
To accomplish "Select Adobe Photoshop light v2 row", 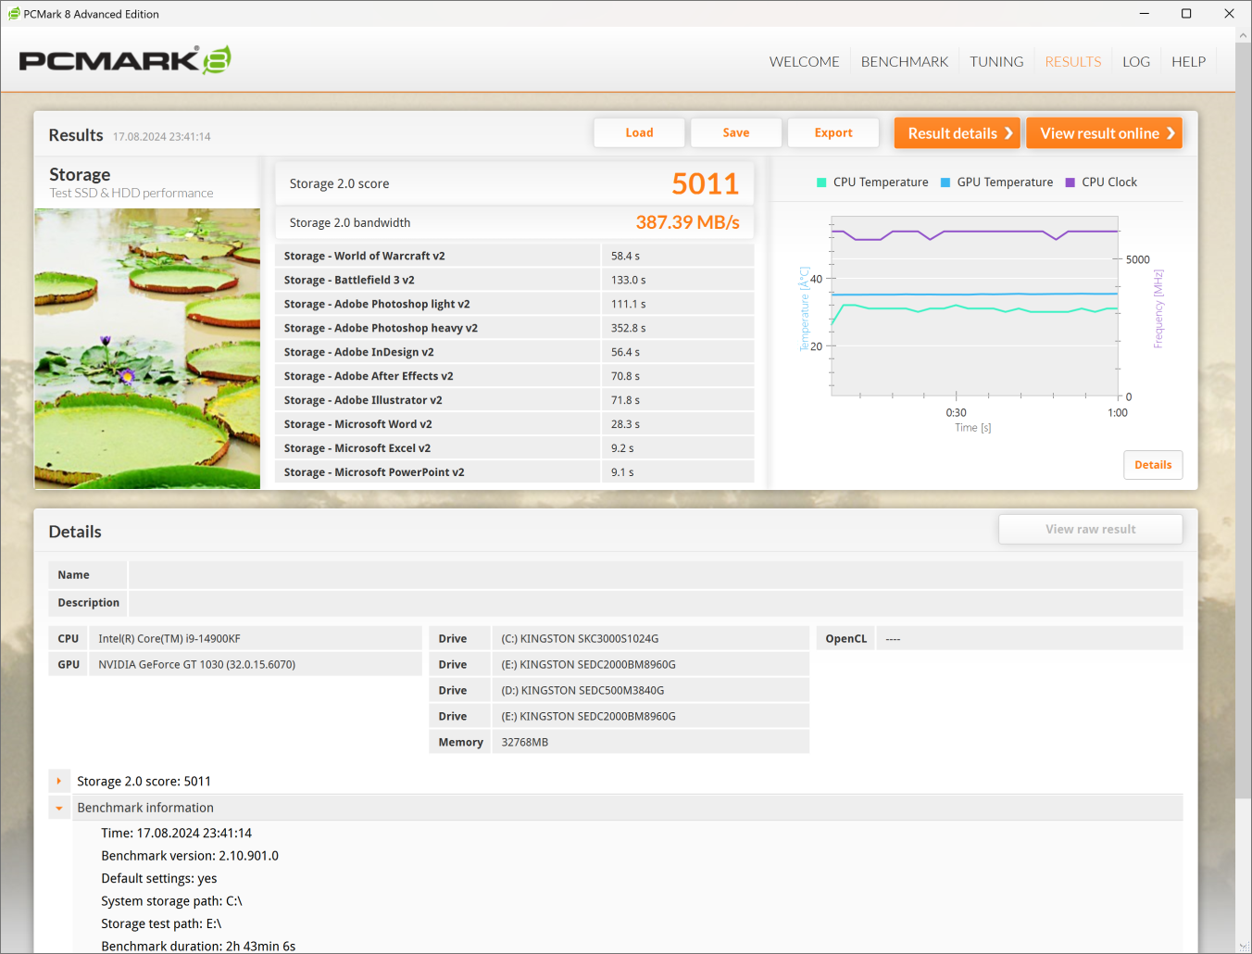I will pos(514,304).
